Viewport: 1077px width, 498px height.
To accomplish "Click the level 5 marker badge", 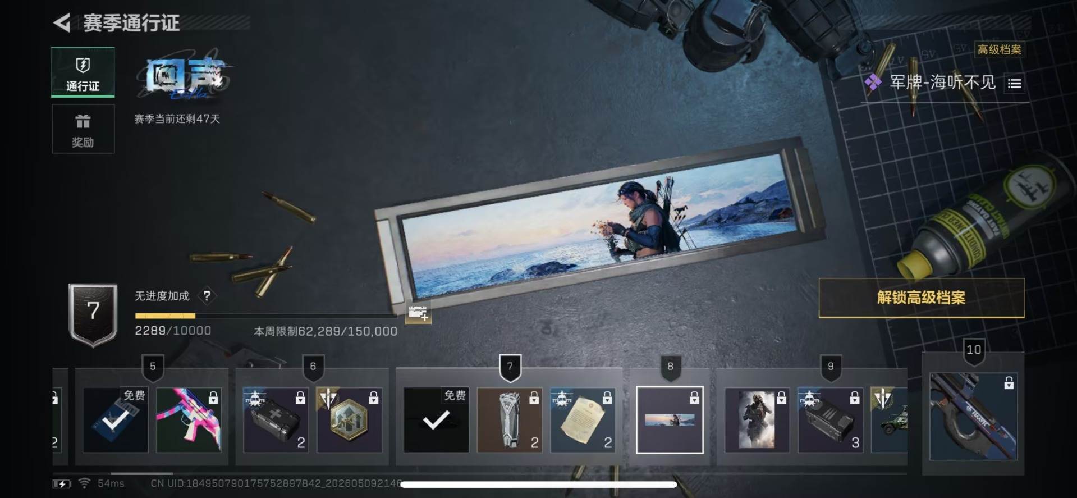I will pyautogui.click(x=153, y=368).
